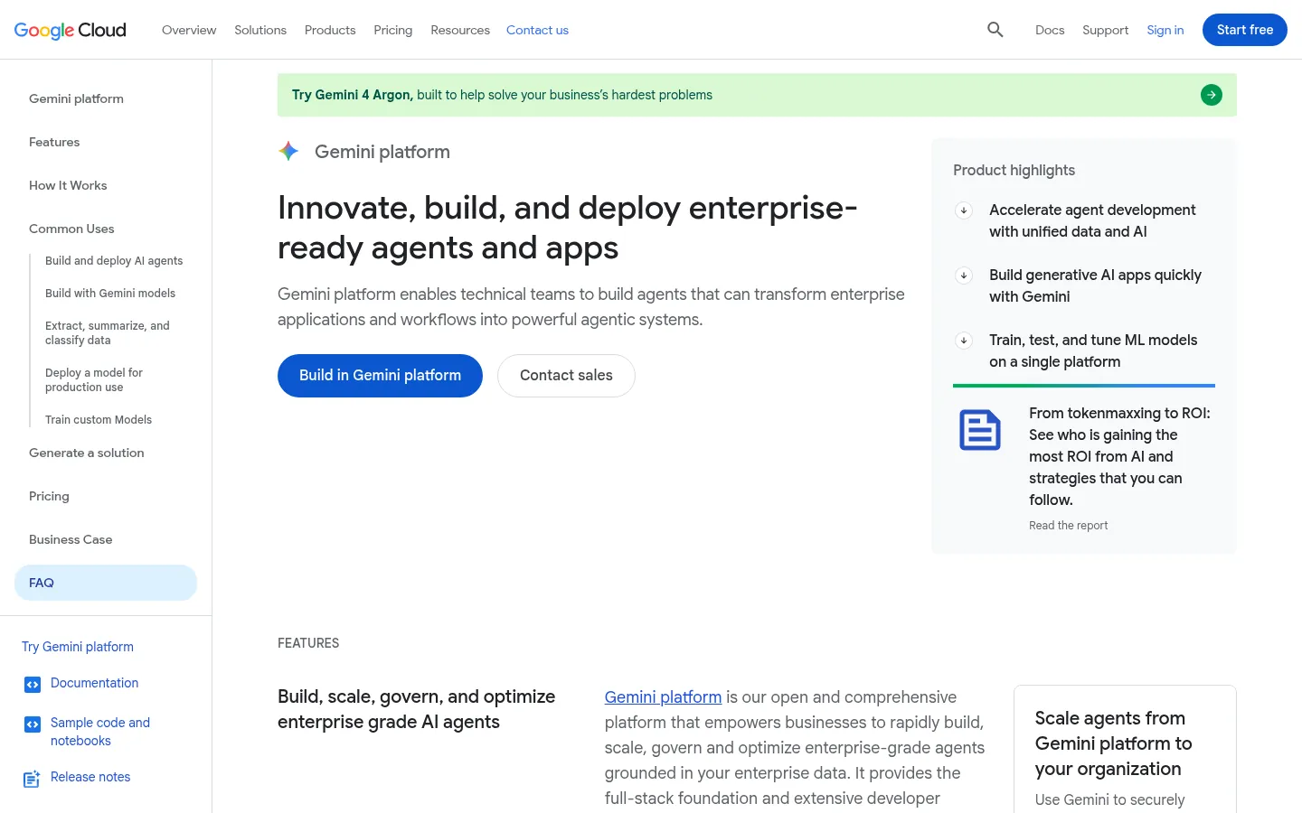The height and width of the screenshot is (813, 1302).
Task: Click the green banner arrow icon
Action: 1212,95
